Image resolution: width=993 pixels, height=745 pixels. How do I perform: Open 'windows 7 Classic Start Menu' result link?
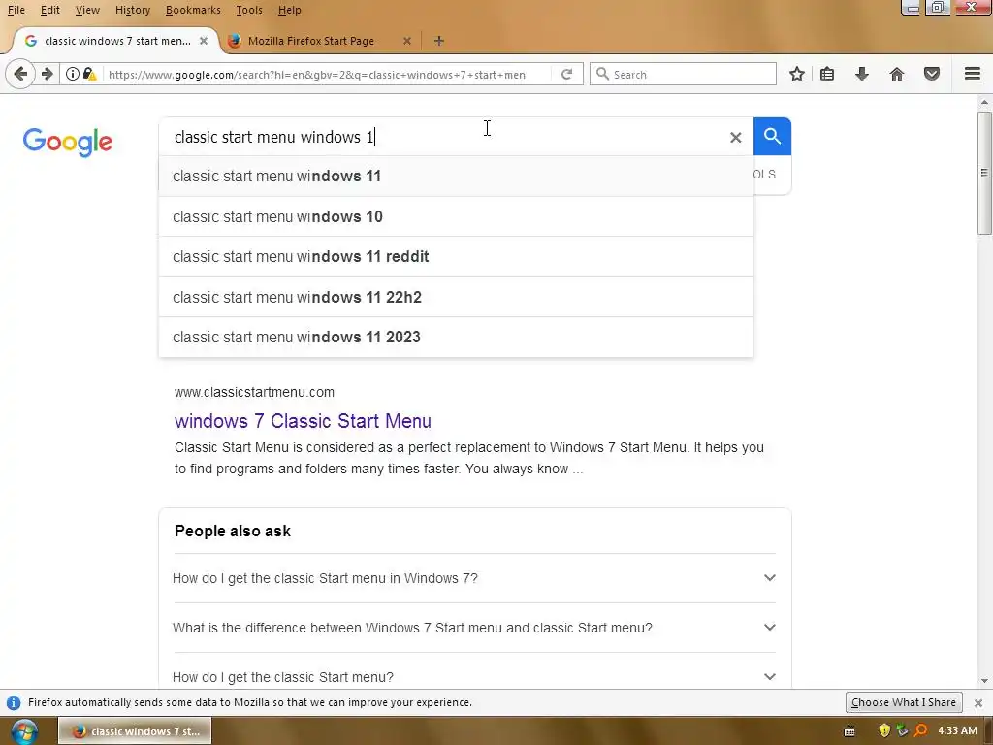tap(303, 421)
